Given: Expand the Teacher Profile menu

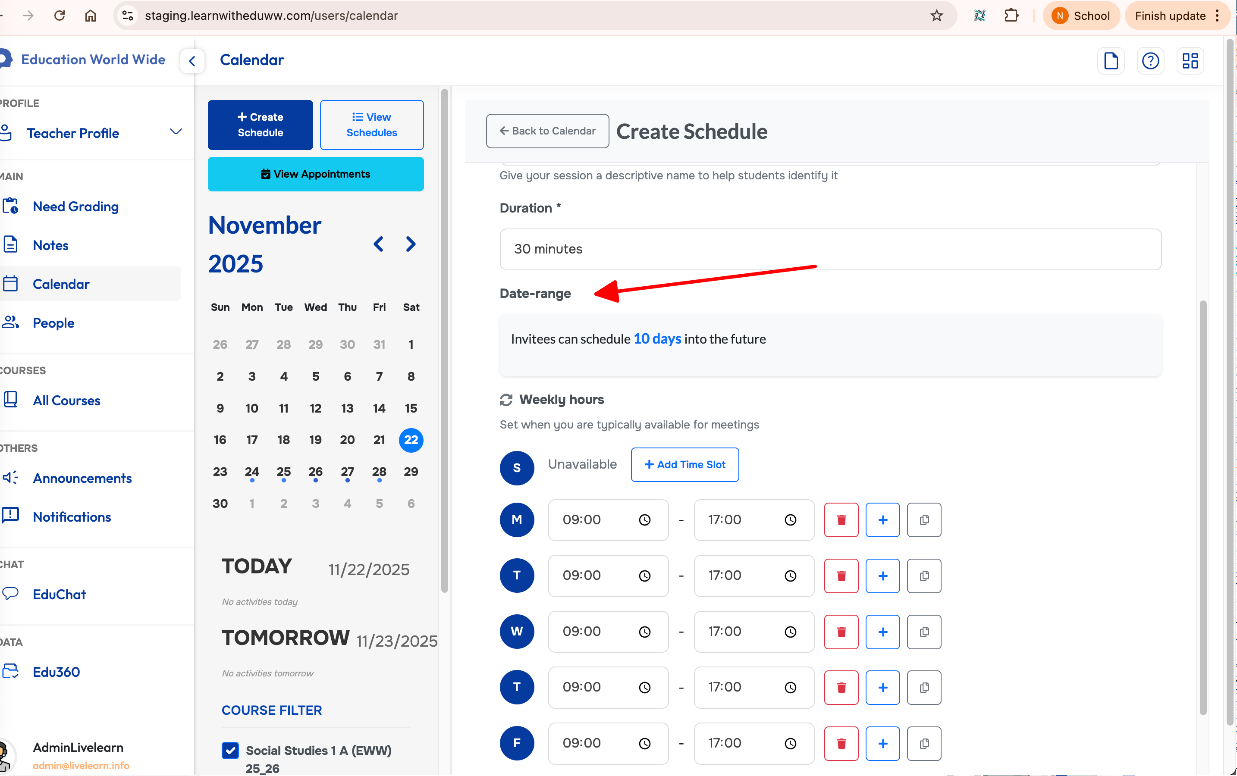Looking at the screenshot, I should pos(175,132).
